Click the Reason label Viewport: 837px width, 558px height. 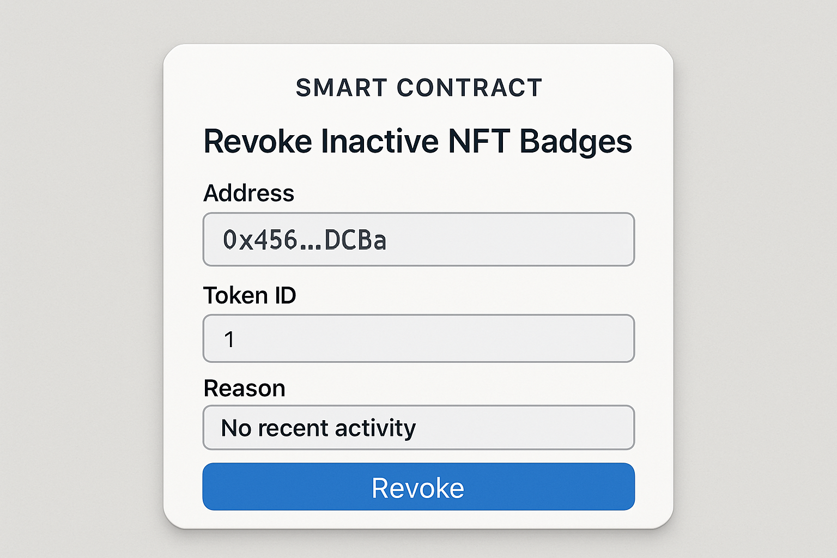(244, 388)
